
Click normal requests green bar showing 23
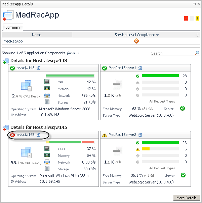click(x=160, y=143)
